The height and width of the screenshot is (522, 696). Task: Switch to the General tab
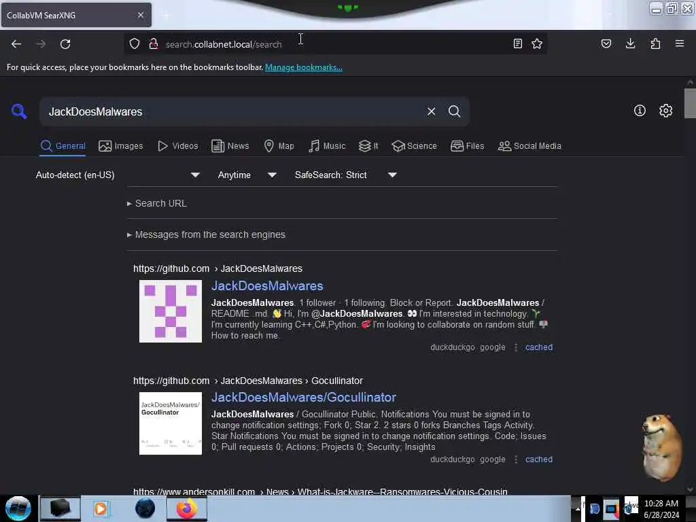click(x=63, y=146)
